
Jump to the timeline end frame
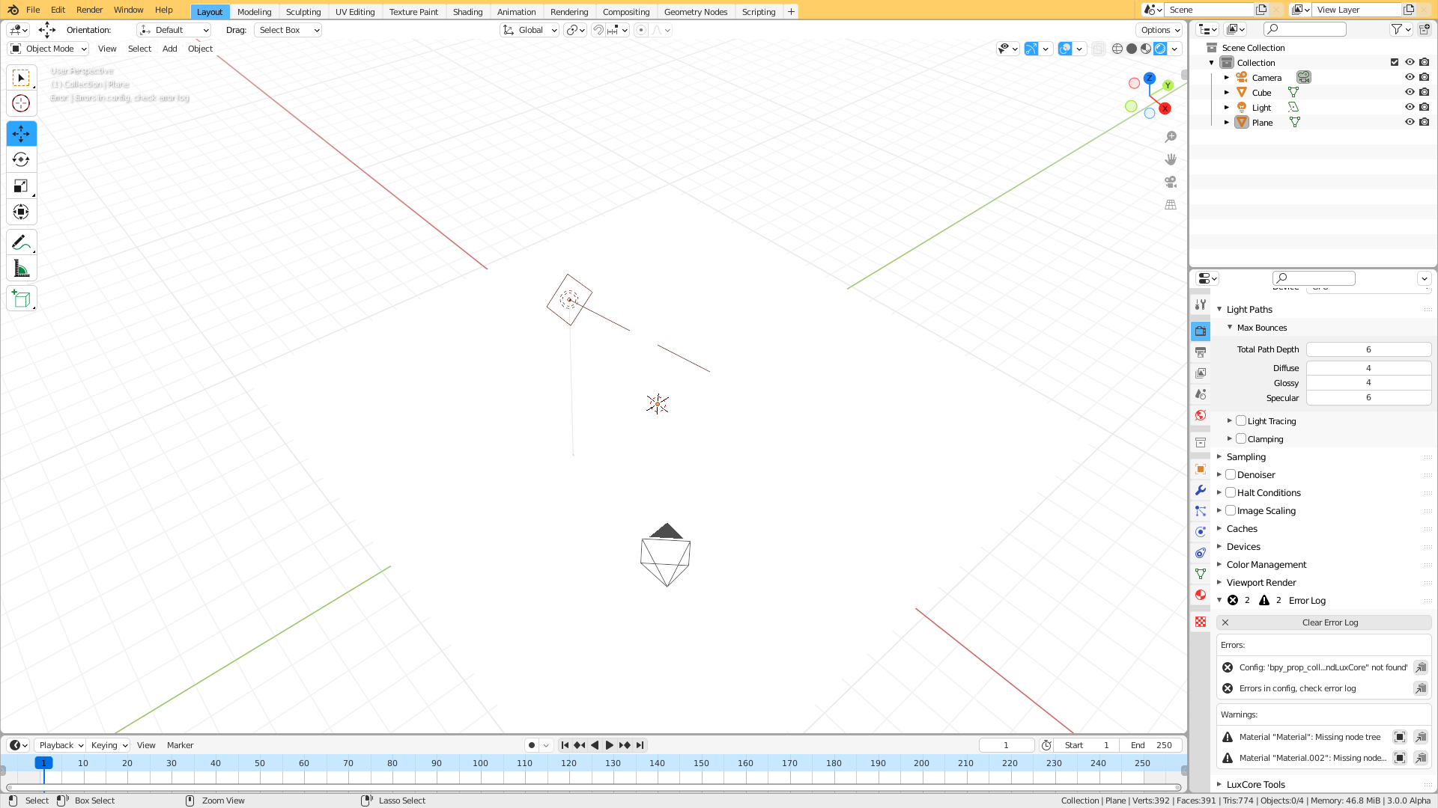[640, 745]
